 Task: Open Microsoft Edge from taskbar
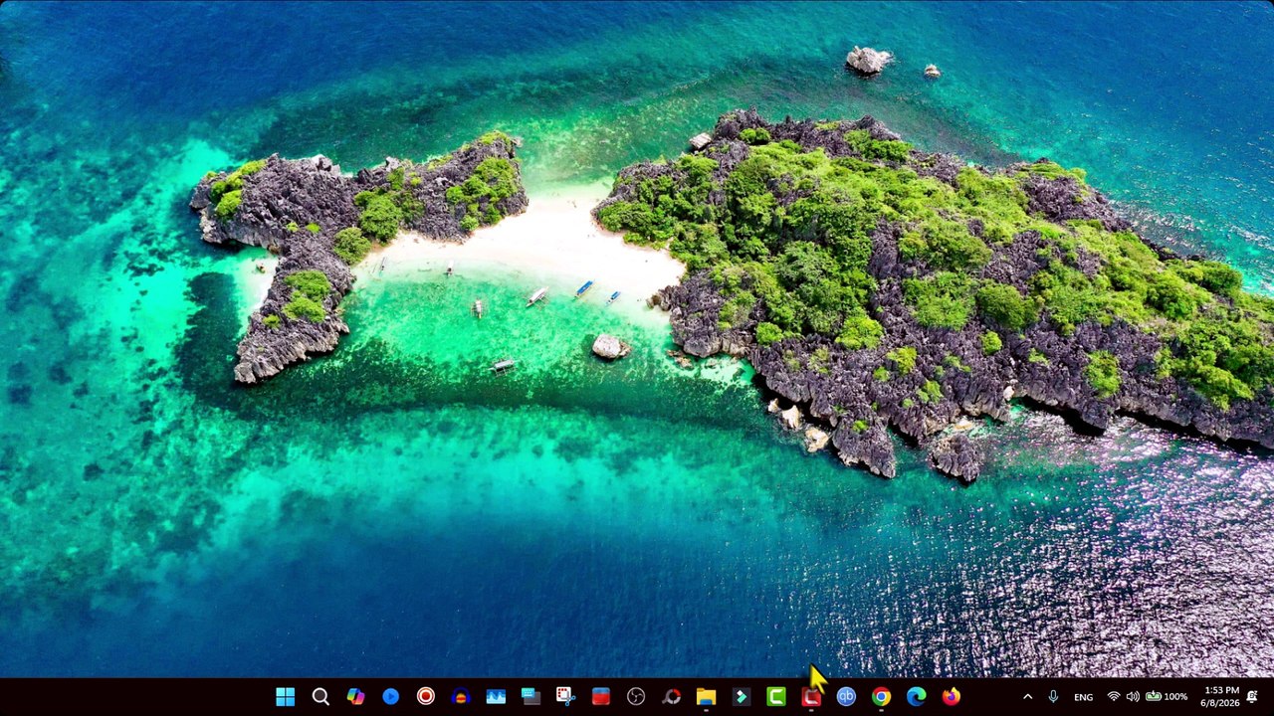click(916, 697)
